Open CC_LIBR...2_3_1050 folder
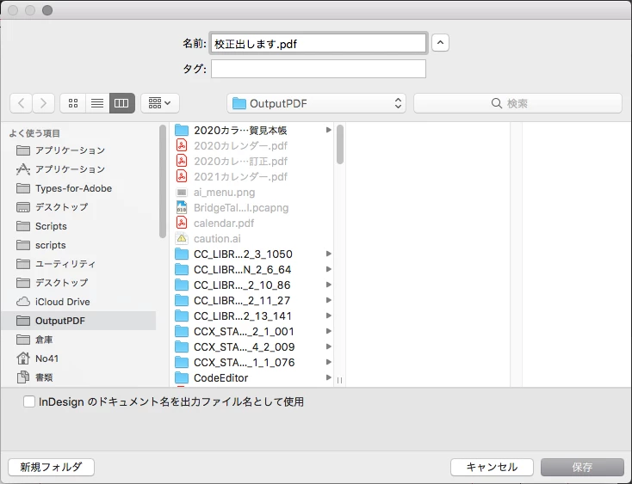The image size is (632, 484). click(x=252, y=254)
